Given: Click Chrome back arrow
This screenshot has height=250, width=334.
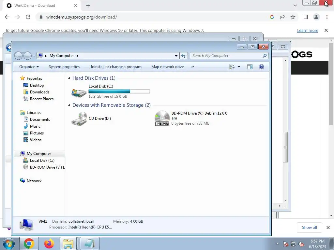Looking at the screenshot, I should [7, 17].
